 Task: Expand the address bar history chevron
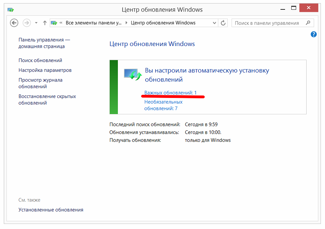tap(214, 23)
